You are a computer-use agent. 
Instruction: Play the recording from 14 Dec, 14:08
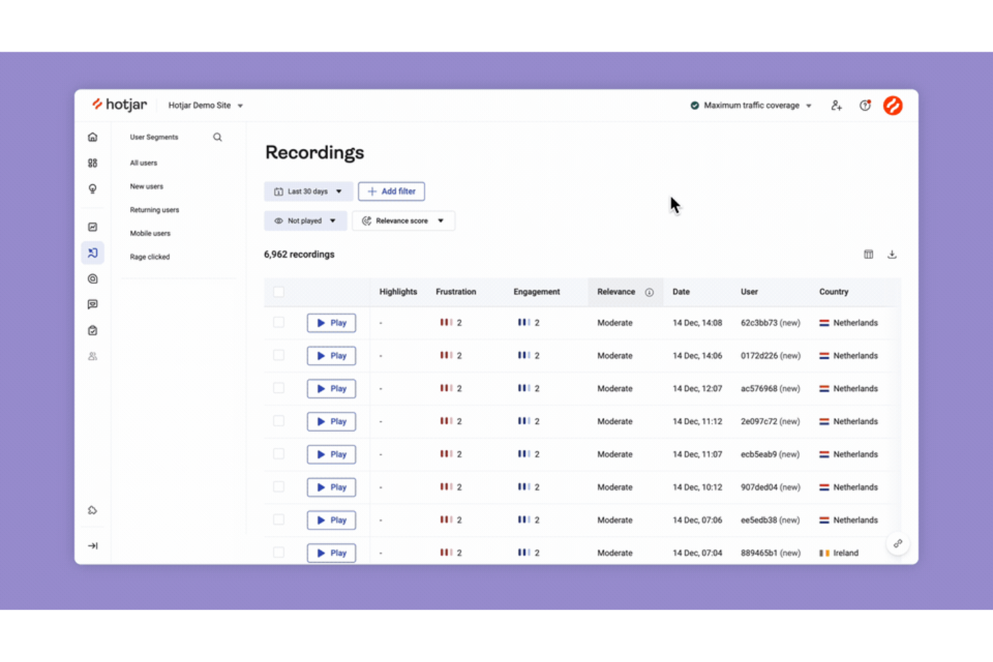click(x=331, y=323)
